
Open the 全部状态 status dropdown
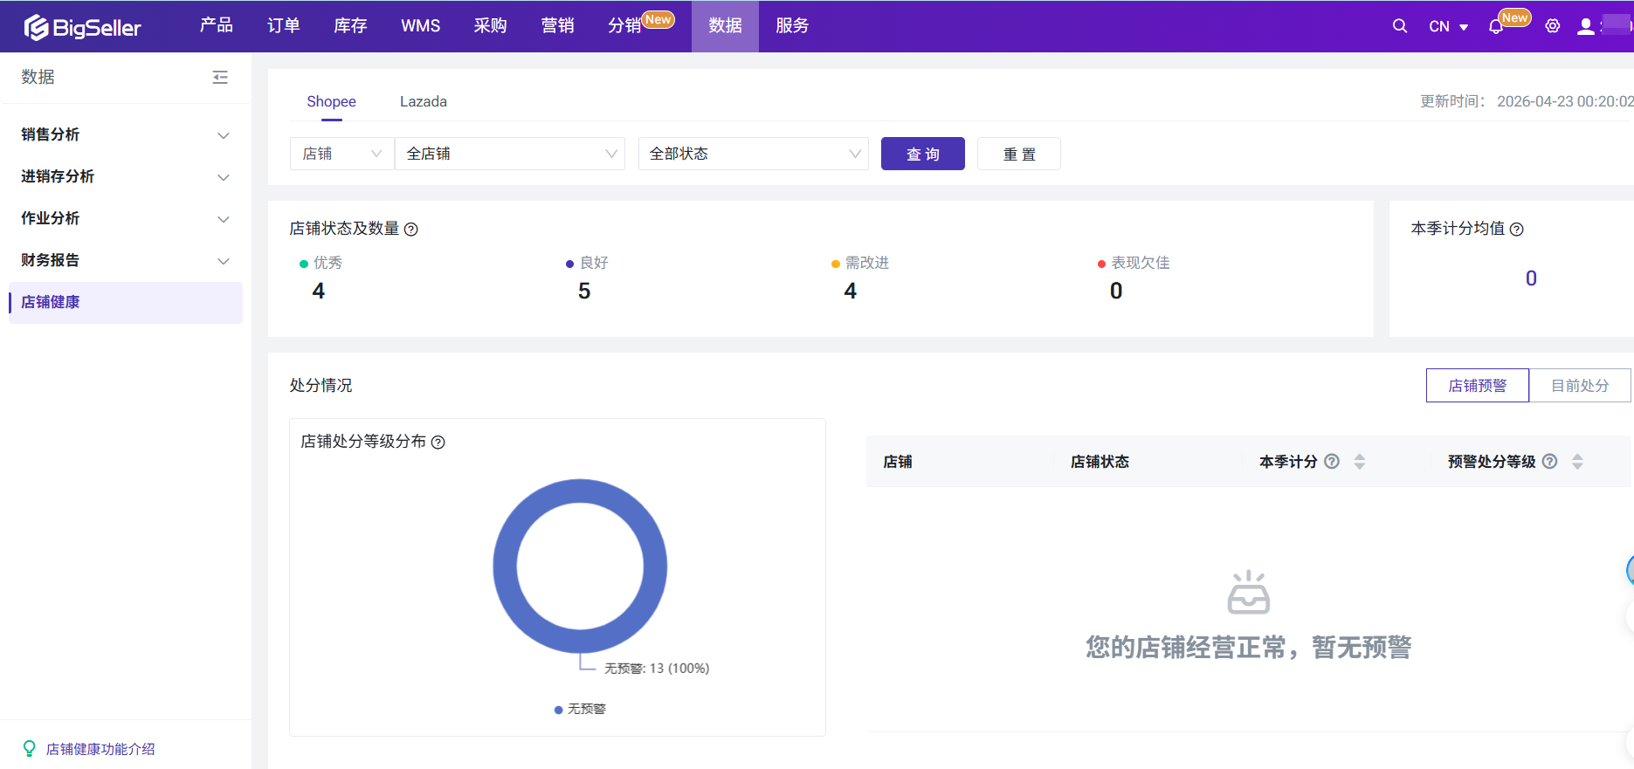pyautogui.click(x=753, y=154)
